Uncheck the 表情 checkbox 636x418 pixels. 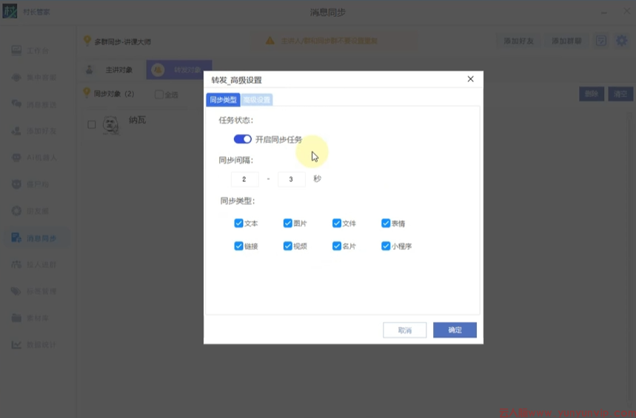[x=386, y=223]
